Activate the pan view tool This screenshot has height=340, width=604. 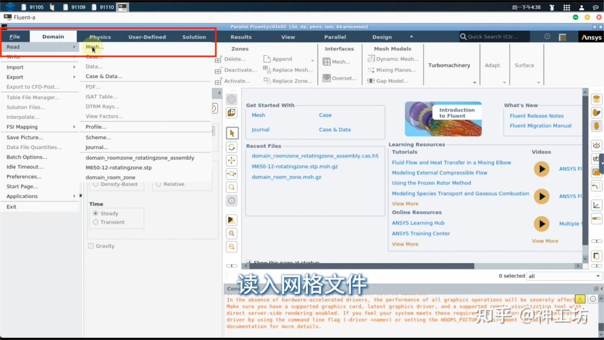[232, 160]
